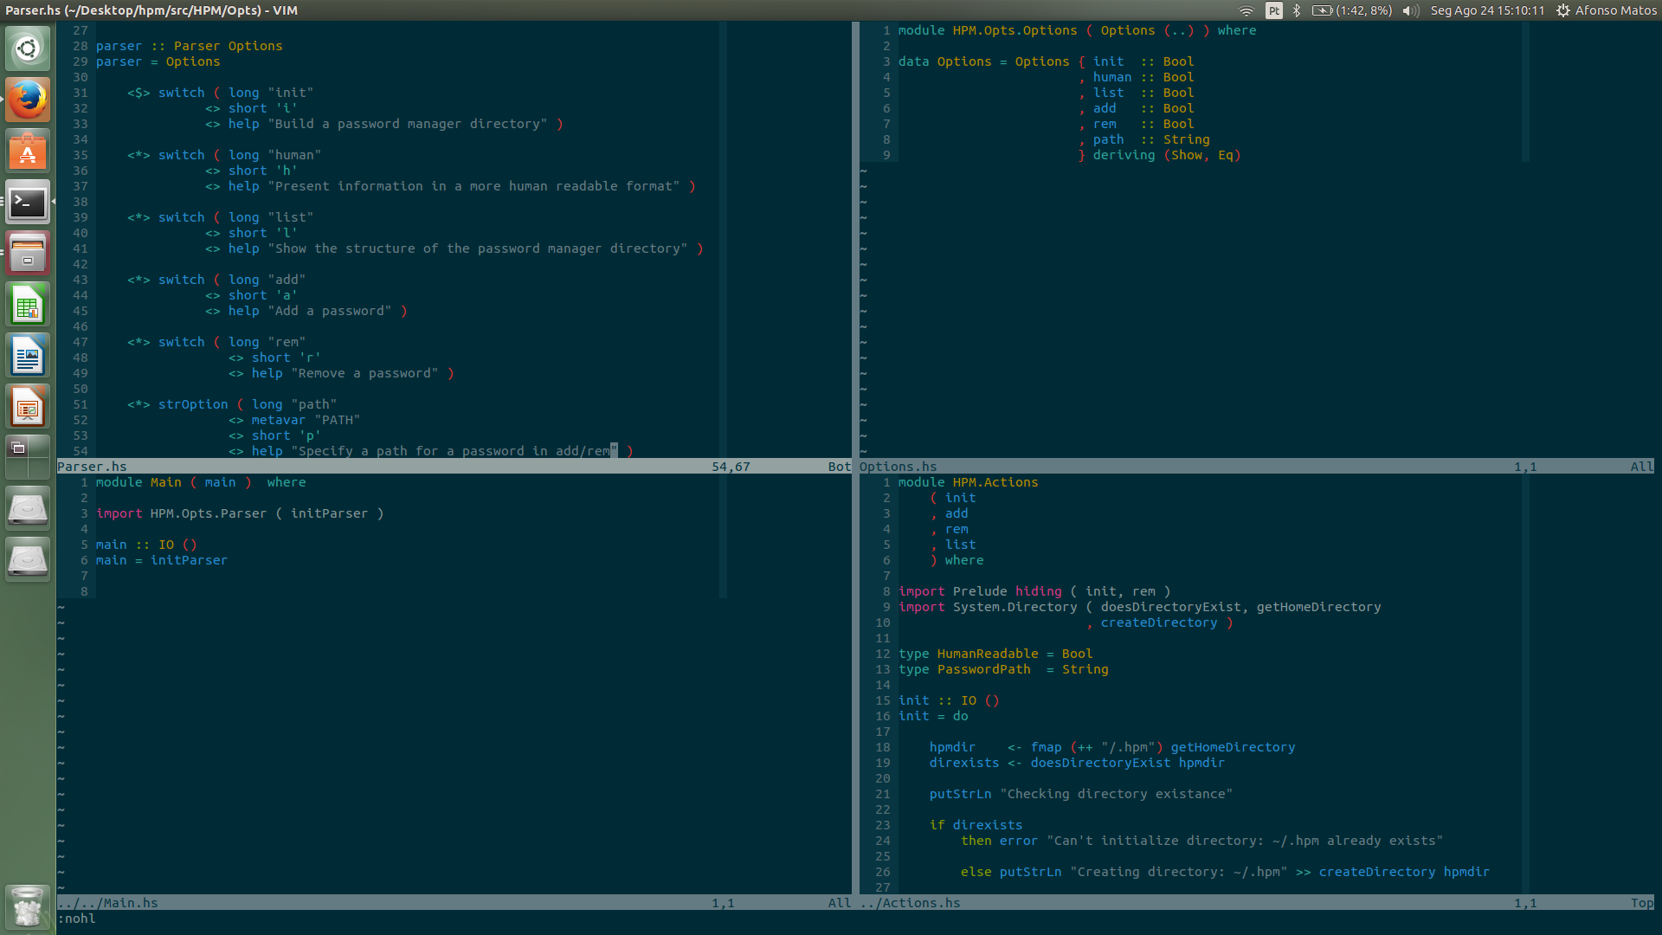Click 'if direxists' on line 23
This screenshot has height=935, width=1662.
(976, 825)
